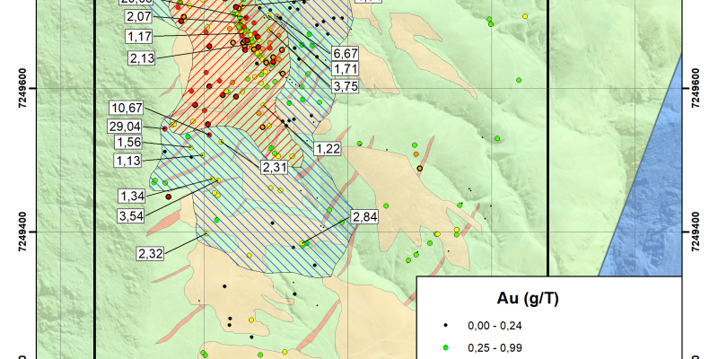
Task: Click the 2,84 label in blue hatched zone
Action: click(x=365, y=218)
